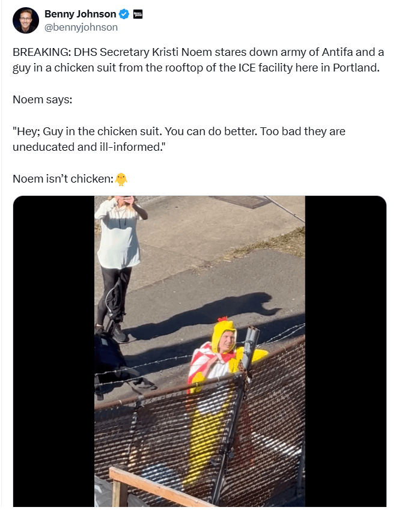Play the embedded video of the protest
This screenshot has width=396, height=513.
200,351
